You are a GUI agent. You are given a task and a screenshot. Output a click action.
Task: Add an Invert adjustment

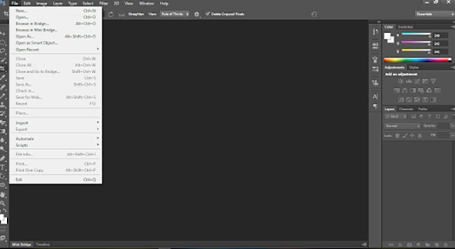(401, 100)
